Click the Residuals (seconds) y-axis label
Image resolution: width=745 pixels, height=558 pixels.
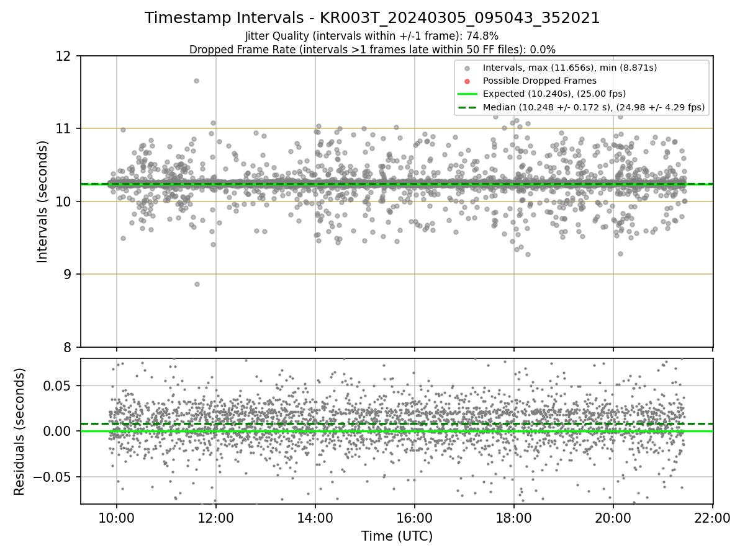tap(20, 432)
